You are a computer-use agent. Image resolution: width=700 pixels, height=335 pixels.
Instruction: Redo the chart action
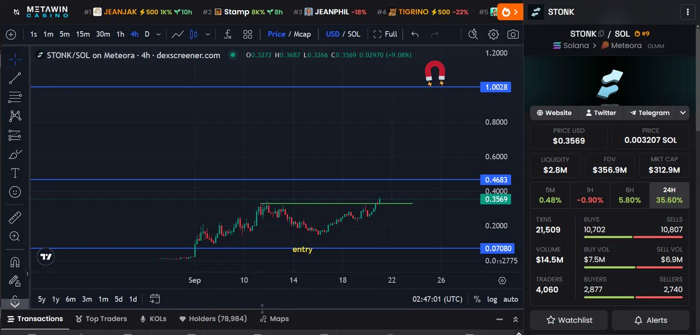coord(435,34)
